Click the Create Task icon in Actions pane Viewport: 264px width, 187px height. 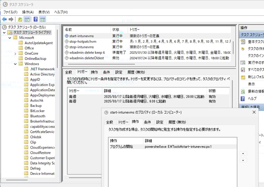243,49
